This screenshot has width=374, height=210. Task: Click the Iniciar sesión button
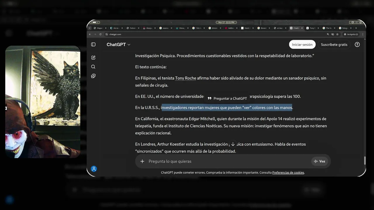pyautogui.click(x=302, y=44)
